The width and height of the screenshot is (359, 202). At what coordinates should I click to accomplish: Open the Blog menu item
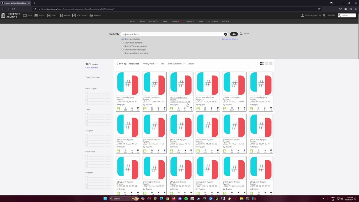pyautogui.click(x=142, y=21)
